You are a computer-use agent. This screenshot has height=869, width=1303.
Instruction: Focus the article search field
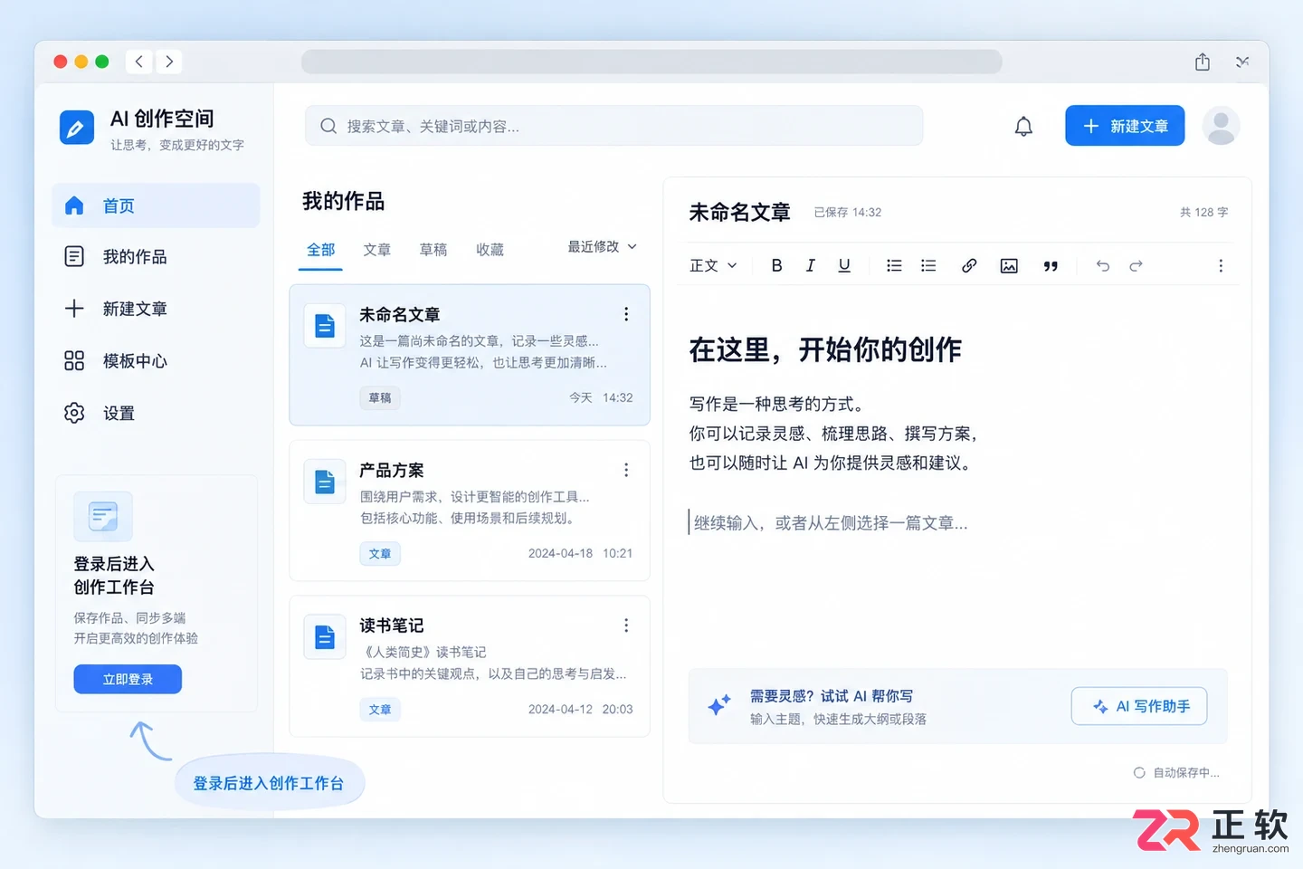point(613,126)
